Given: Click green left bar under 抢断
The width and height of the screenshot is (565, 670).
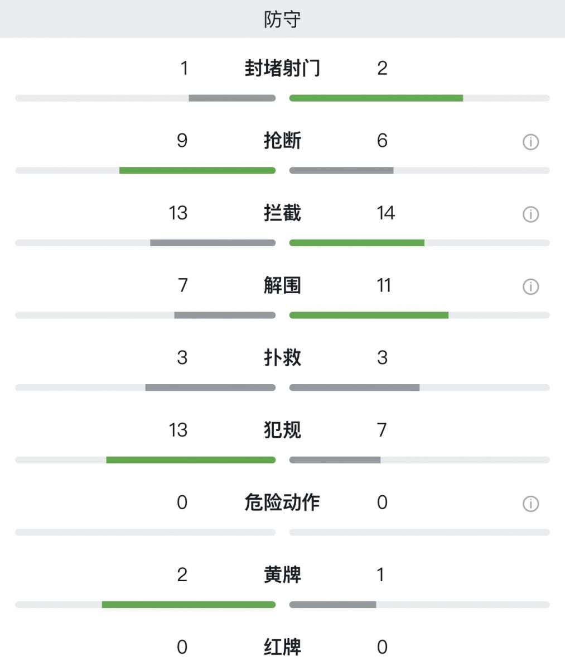Looking at the screenshot, I should click(x=197, y=170).
